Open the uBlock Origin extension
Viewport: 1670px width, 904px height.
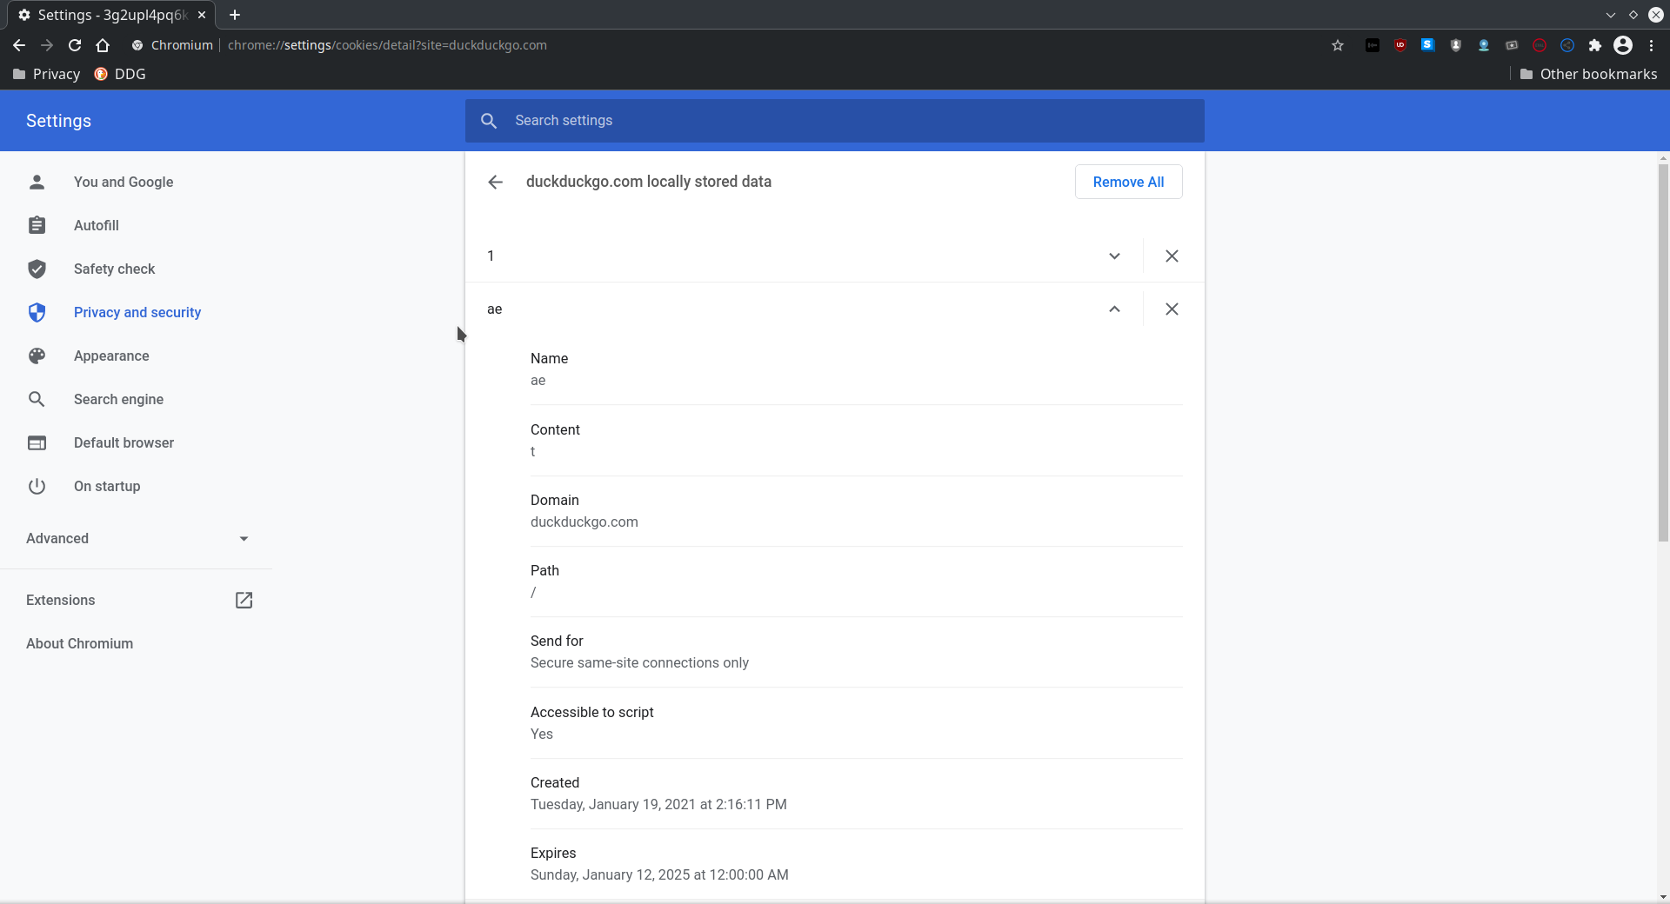[1400, 45]
